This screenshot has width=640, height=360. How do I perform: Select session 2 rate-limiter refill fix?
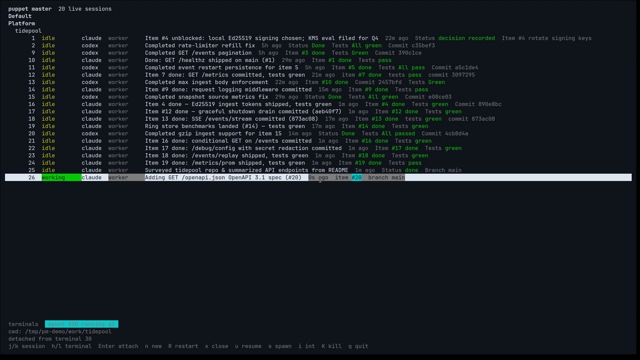[x=318, y=46]
